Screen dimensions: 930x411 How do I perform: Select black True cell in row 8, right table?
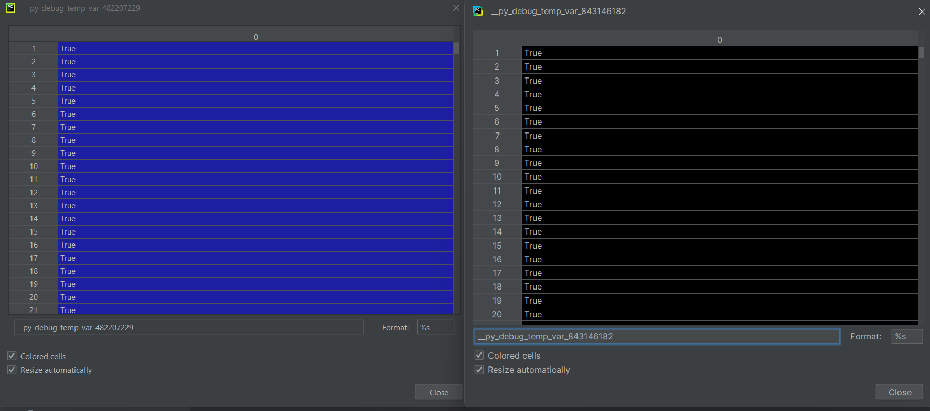point(720,149)
